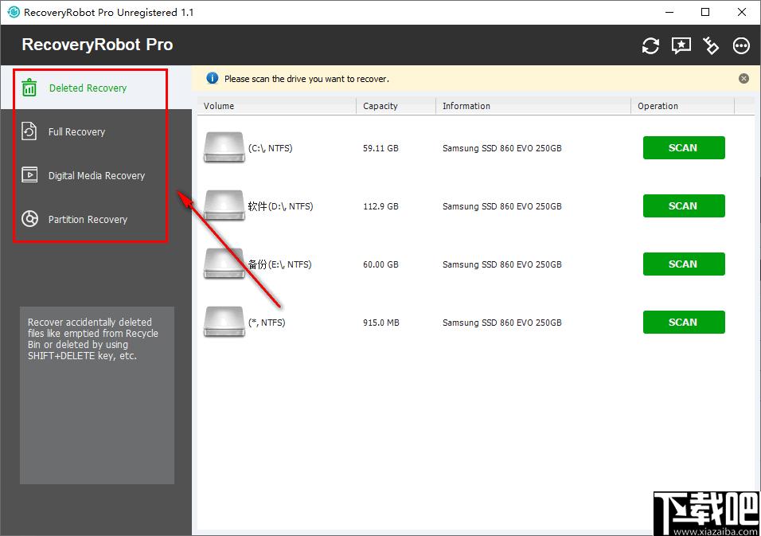Scan the C:\ NTFS drive
761x536 pixels.
[684, 147]
